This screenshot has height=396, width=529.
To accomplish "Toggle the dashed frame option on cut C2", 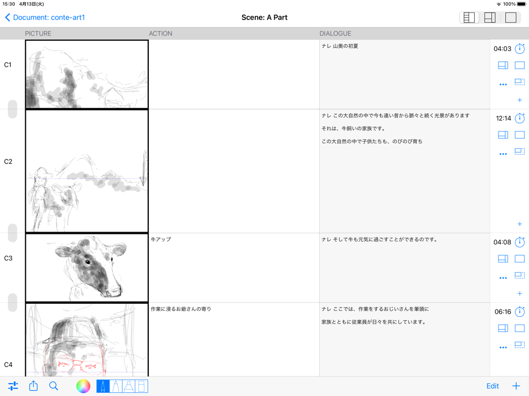I will click(x=520, y=152).
